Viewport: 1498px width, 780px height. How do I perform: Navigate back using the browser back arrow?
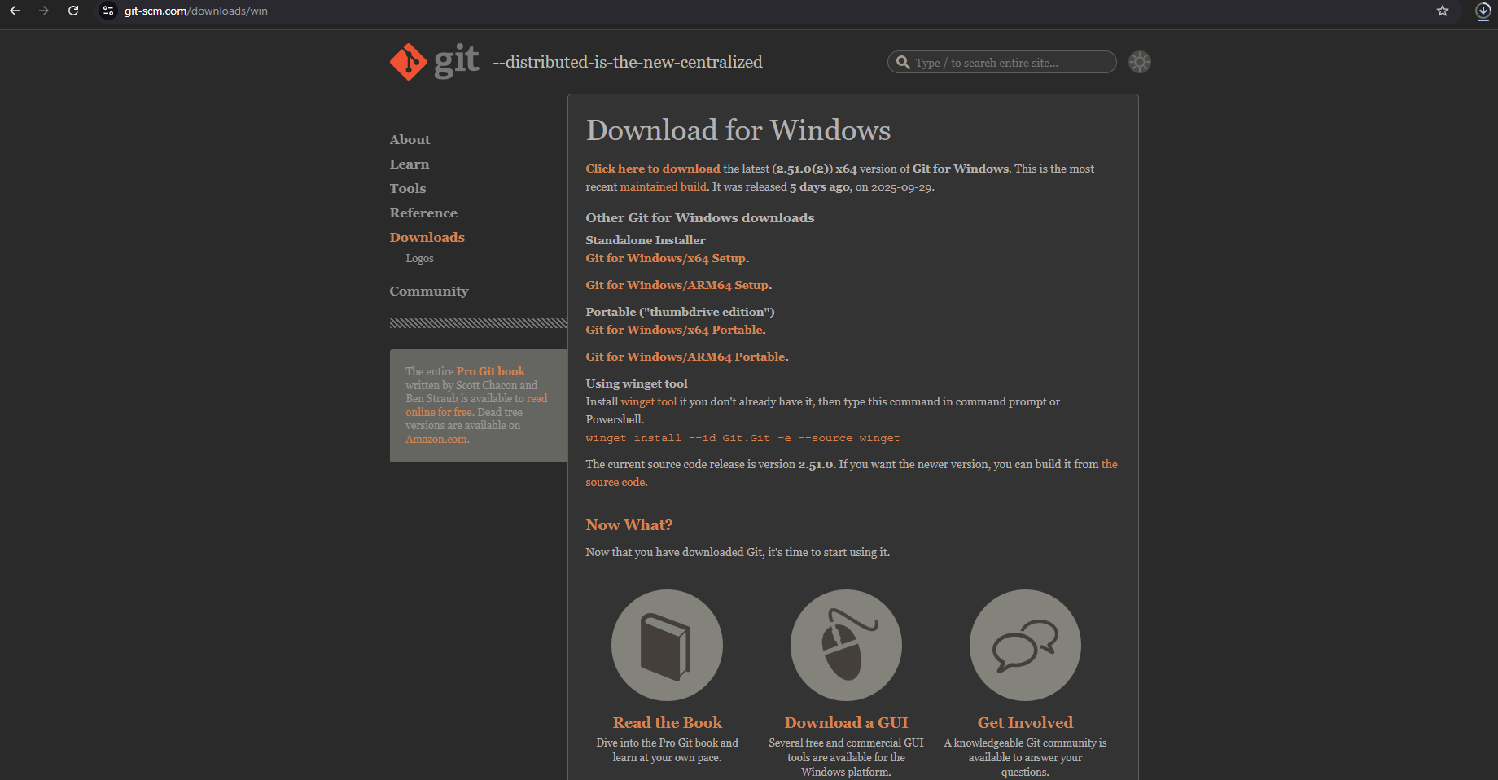click(14, 11)
